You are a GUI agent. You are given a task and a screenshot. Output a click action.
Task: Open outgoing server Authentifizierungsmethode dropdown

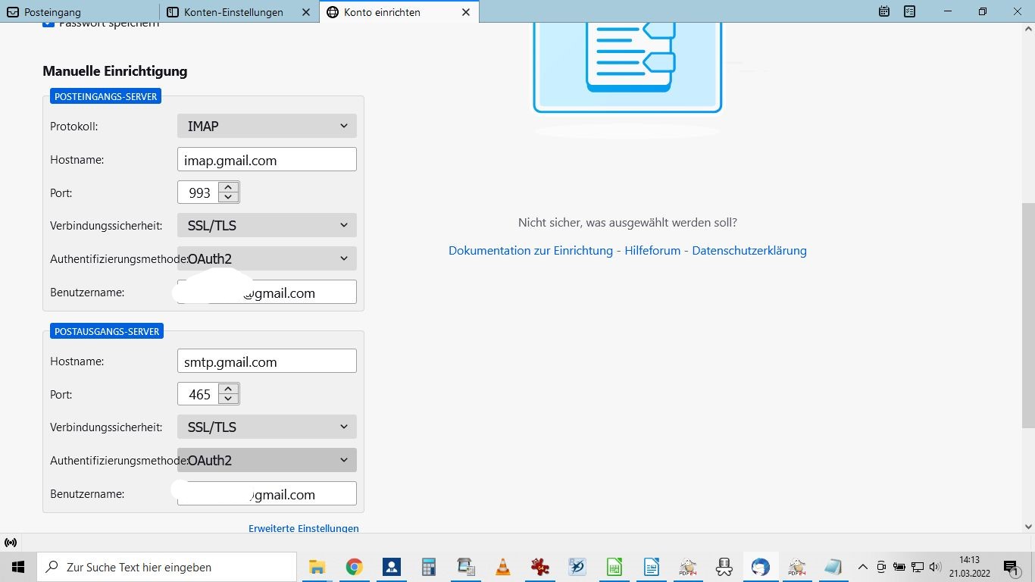(267, 460)
